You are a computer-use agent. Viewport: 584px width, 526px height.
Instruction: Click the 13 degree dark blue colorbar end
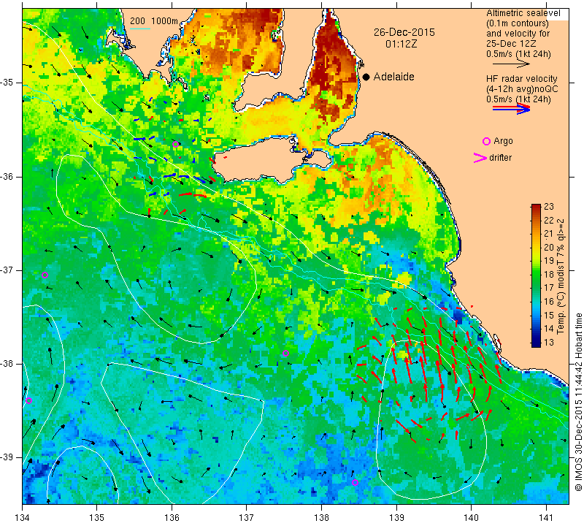pyautogui.click(x=536, y=343)
